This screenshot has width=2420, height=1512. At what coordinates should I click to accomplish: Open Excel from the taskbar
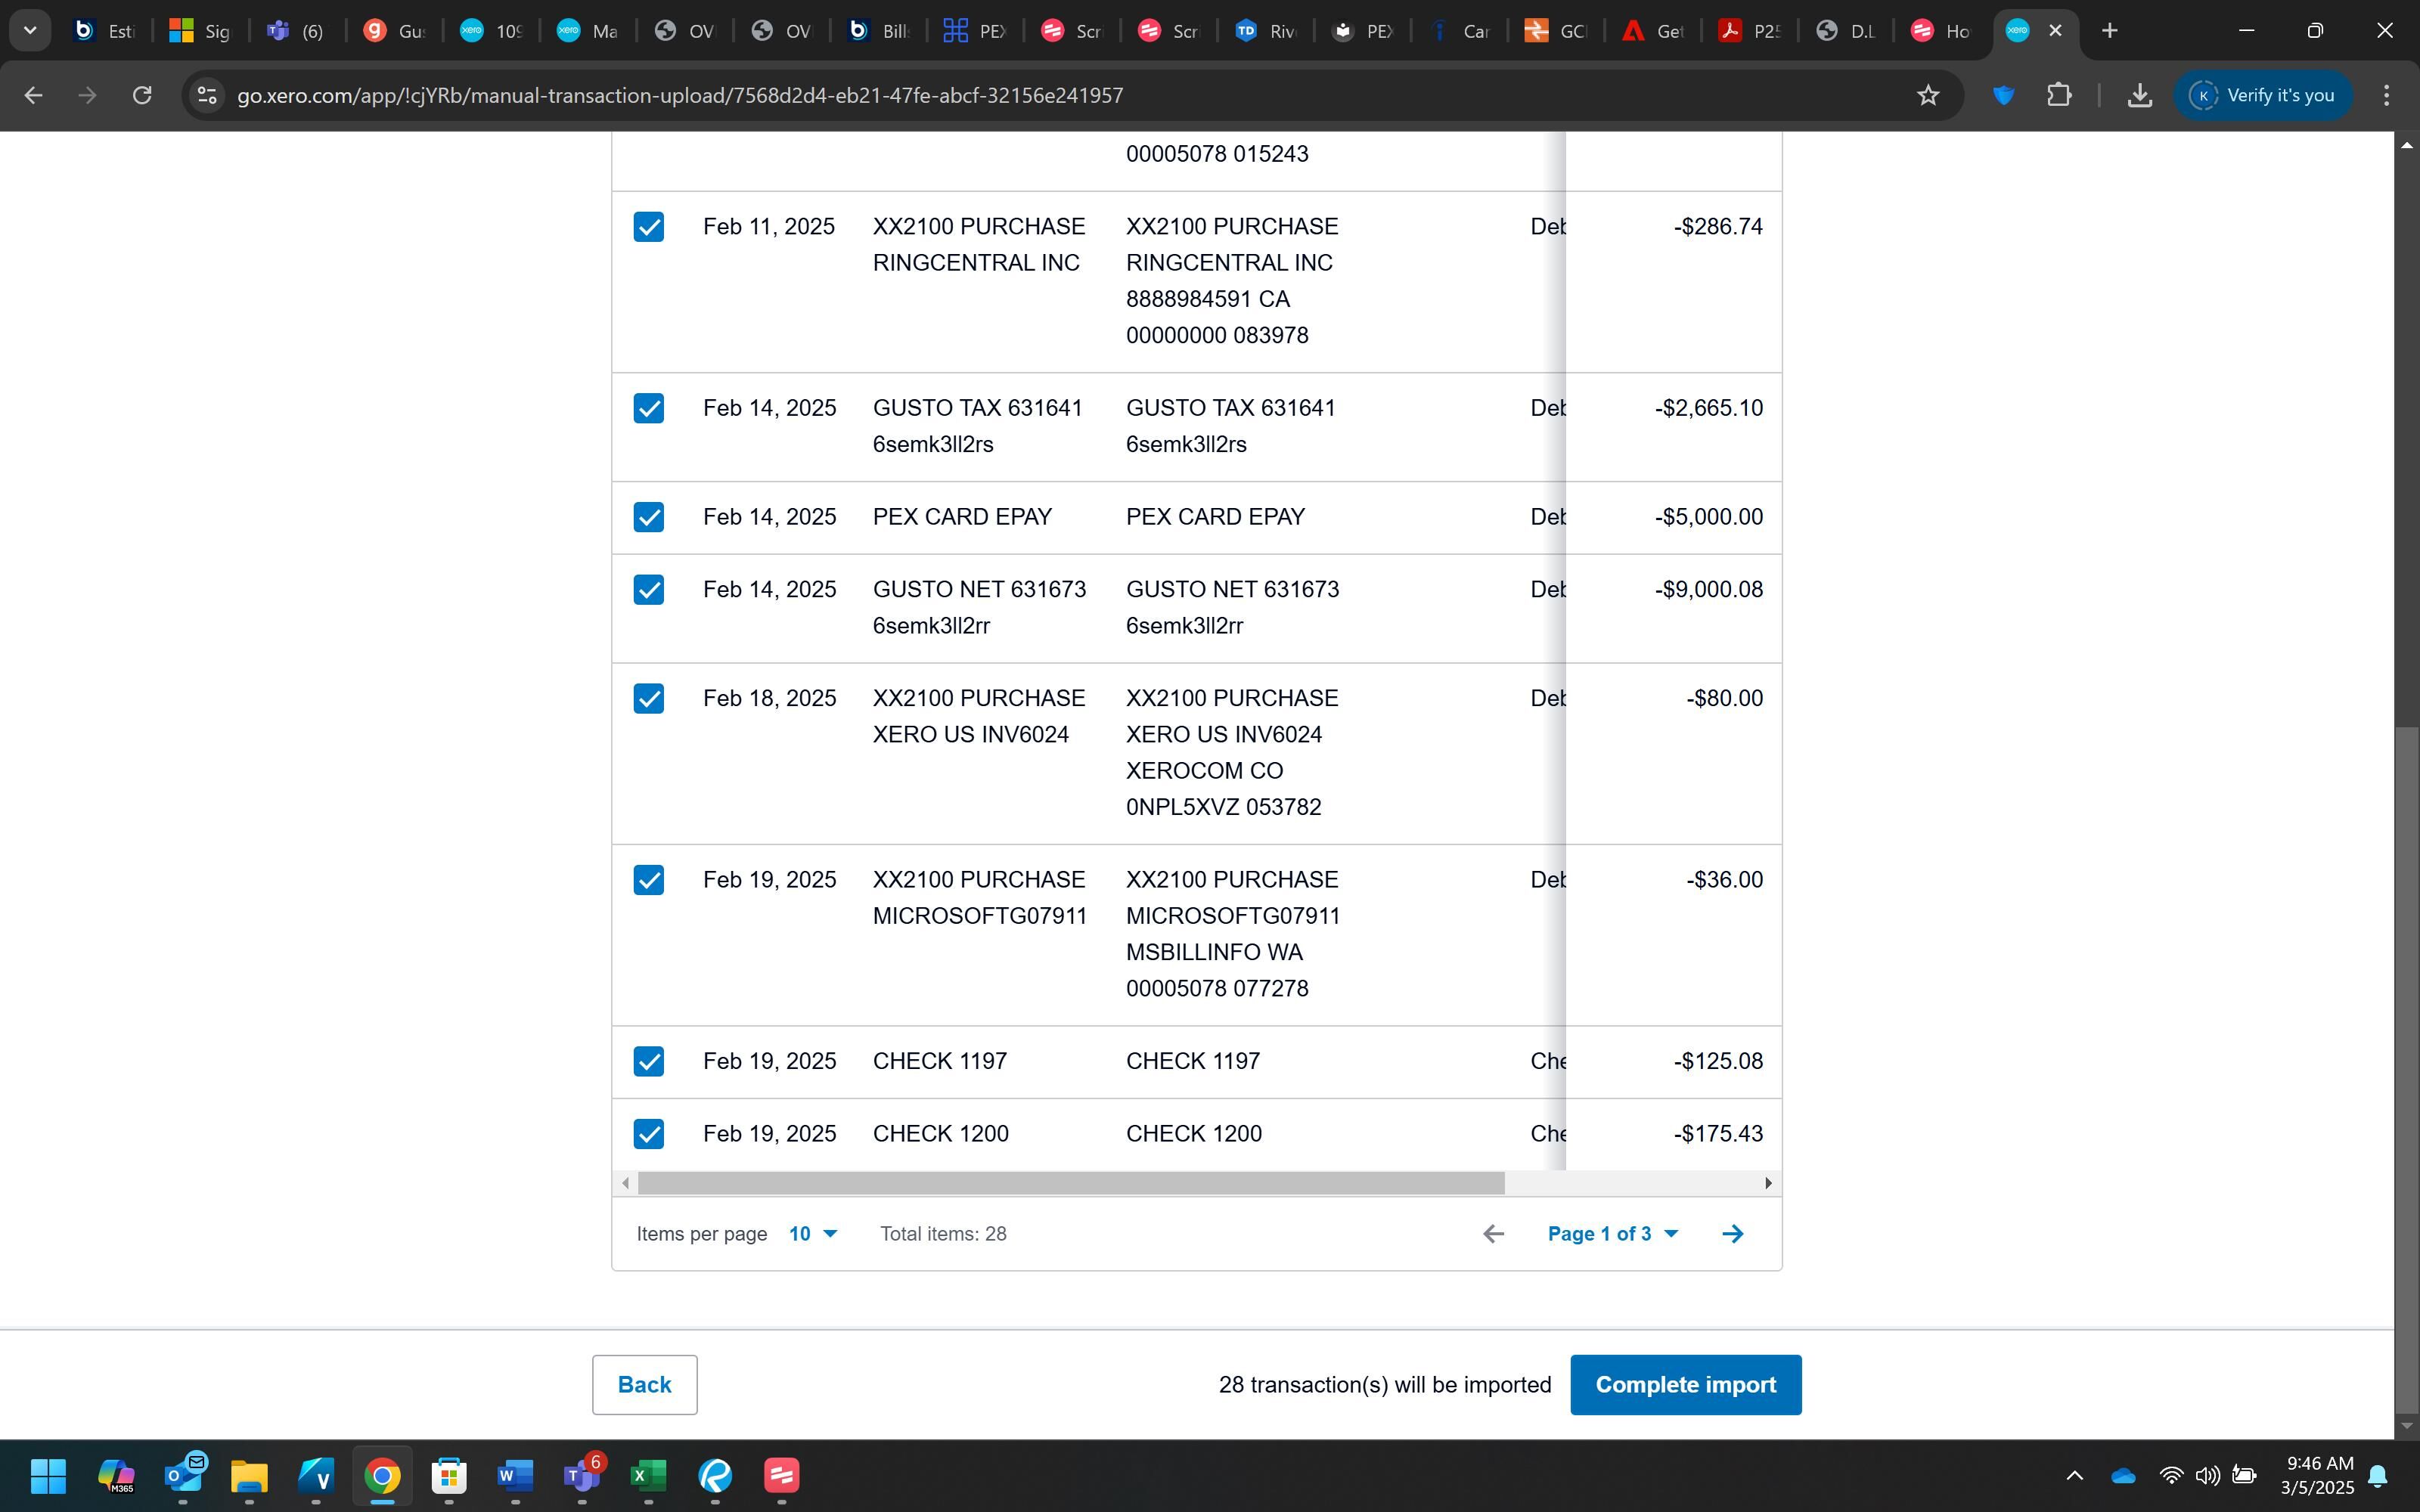click(648, 1475)
